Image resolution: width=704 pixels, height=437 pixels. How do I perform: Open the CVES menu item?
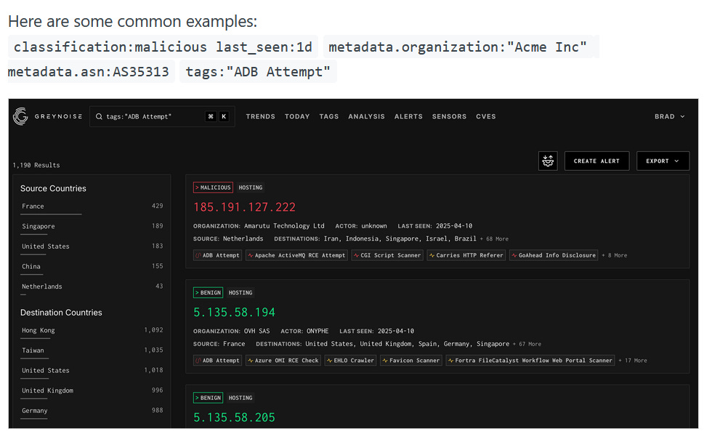[486, 116]
